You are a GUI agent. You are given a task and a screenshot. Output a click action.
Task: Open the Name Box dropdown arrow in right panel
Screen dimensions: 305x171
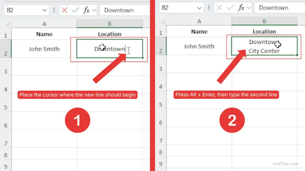[199, 8]
